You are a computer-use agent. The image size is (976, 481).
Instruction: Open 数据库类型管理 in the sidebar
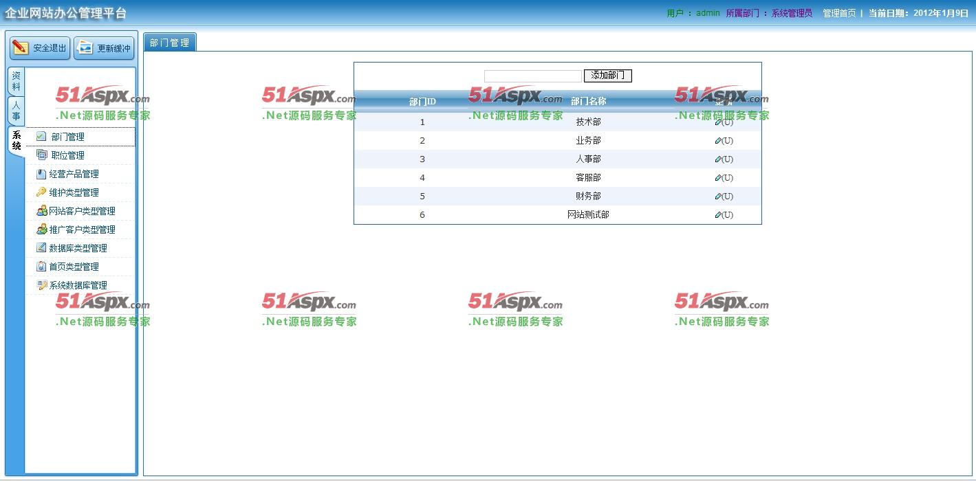78,248
